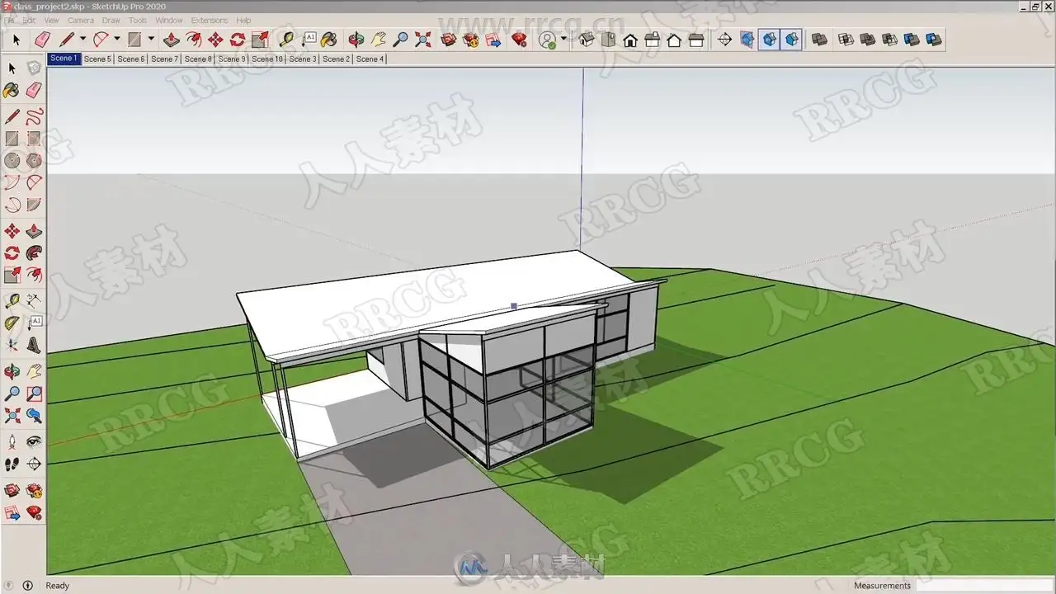Select the Position Camera tool
Image resolution: width=1056 pixels, height=594 pixels.
coord(12,441)
